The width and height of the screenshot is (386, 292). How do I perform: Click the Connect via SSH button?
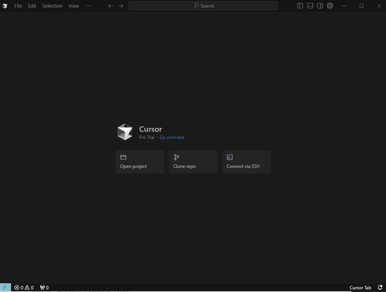(247, 162)
